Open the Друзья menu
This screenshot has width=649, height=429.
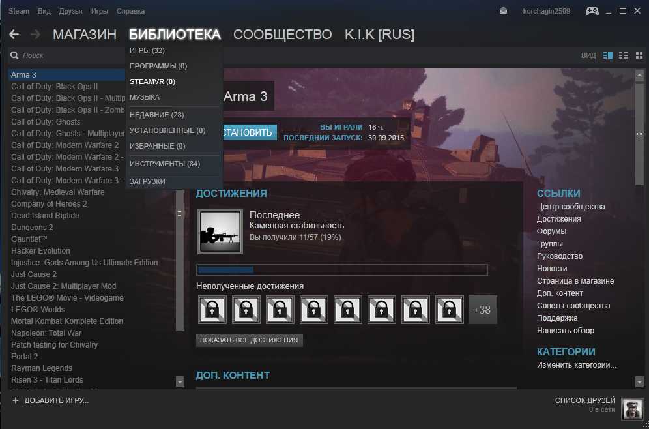point(70,11)
